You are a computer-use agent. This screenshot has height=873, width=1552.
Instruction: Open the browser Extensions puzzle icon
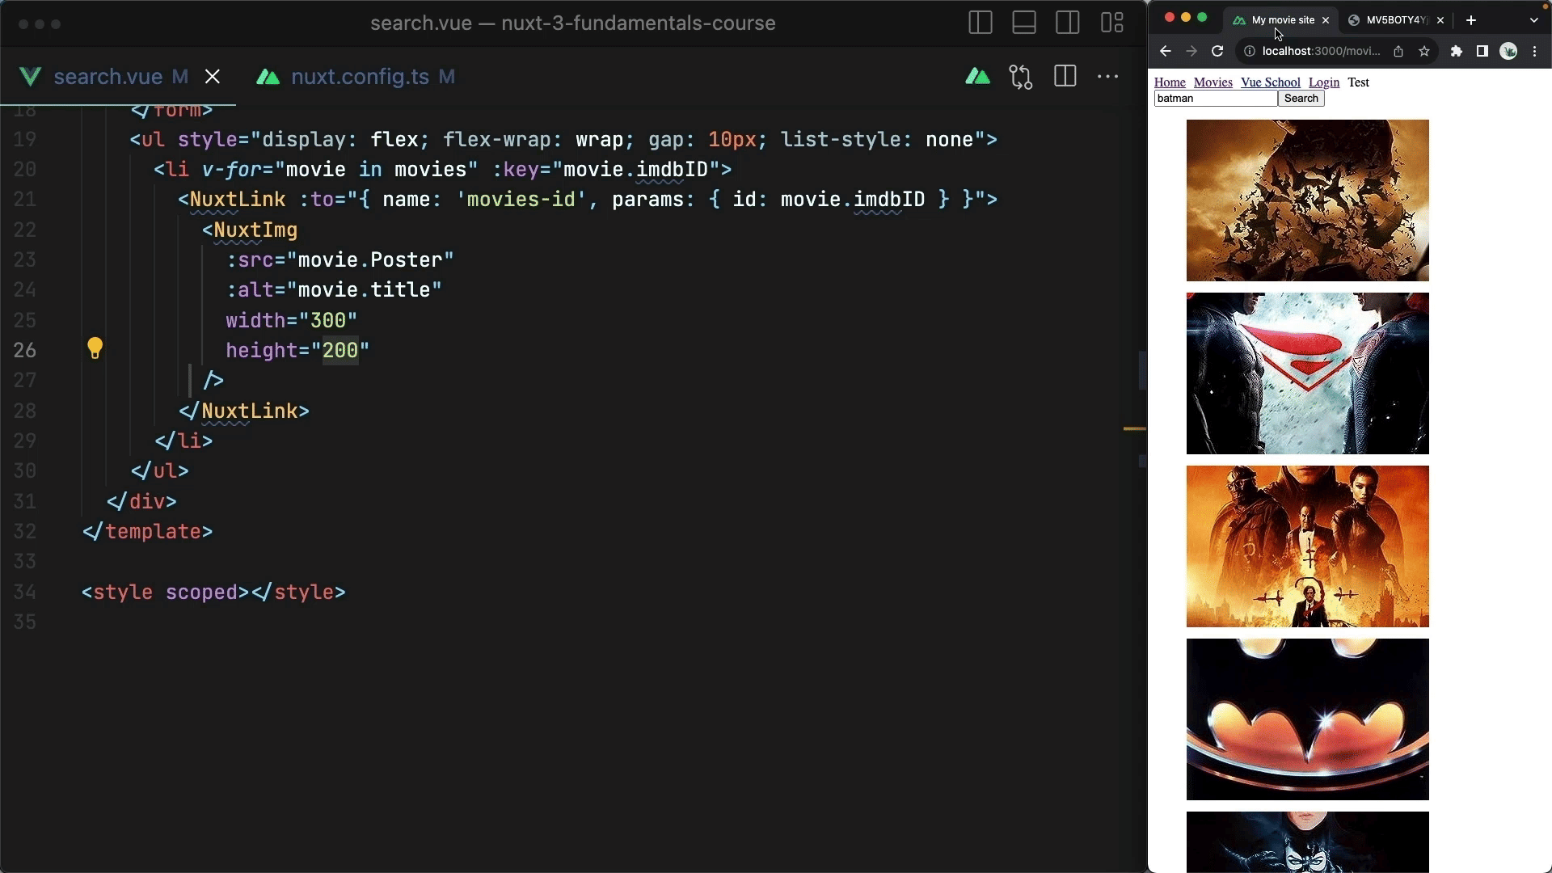tap(1457, 51)
